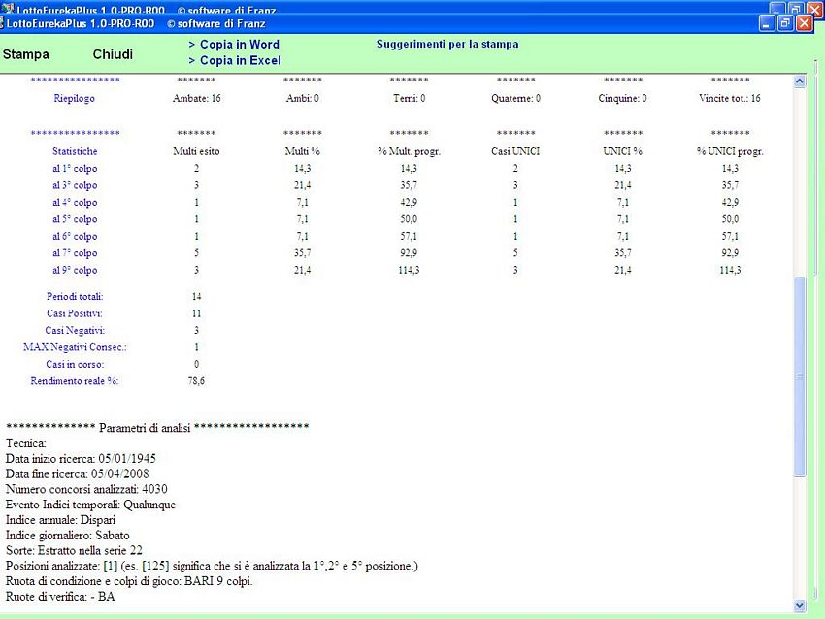Click the vertical scrollbar thumb

coord(799,376)
